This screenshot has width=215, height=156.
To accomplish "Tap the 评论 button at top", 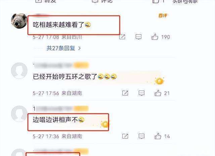I will [102, 1].
